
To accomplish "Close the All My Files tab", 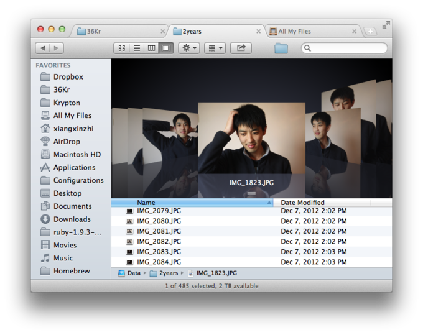I will tap(354, 31).
